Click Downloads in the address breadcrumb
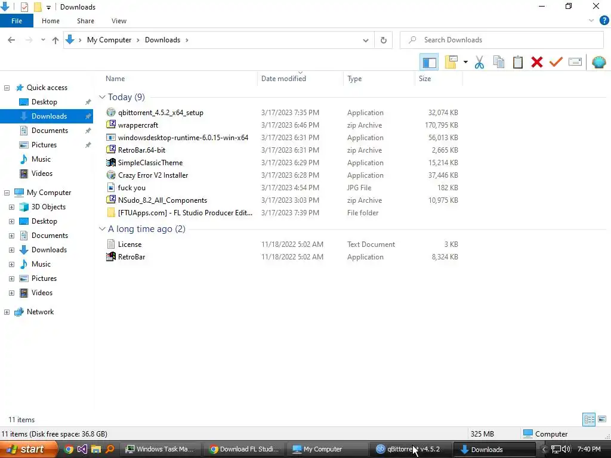 [162, 40]
